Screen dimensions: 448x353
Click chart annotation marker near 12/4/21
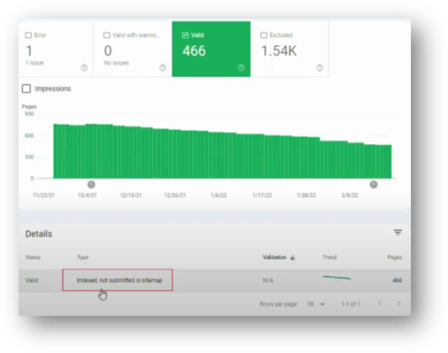point(91,185)
